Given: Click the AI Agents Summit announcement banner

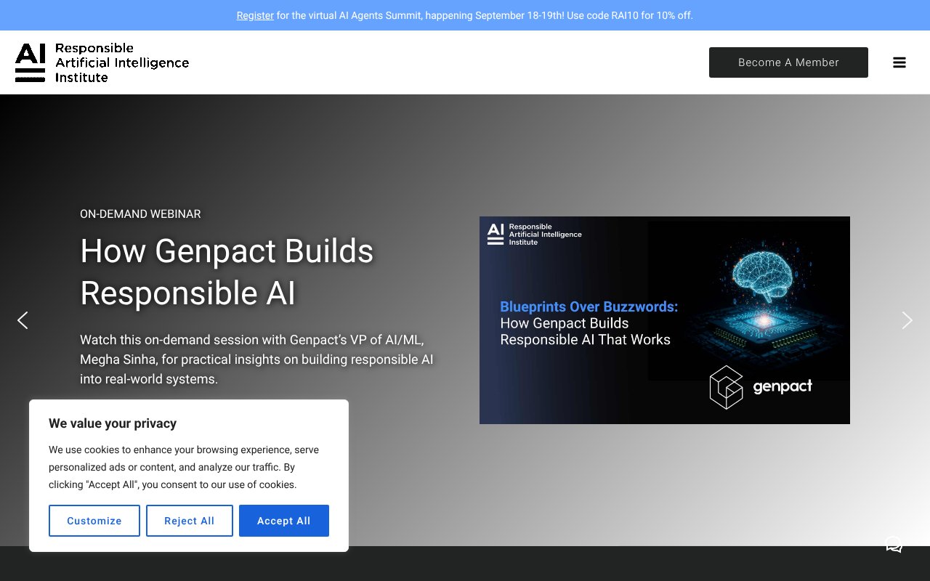Looking at the screenshot, I should coord(465,15).
